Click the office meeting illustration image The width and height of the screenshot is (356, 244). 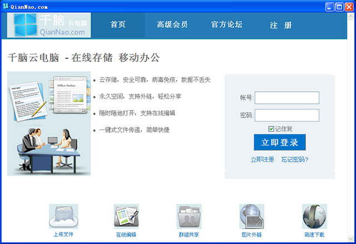[x=49, y=123]
